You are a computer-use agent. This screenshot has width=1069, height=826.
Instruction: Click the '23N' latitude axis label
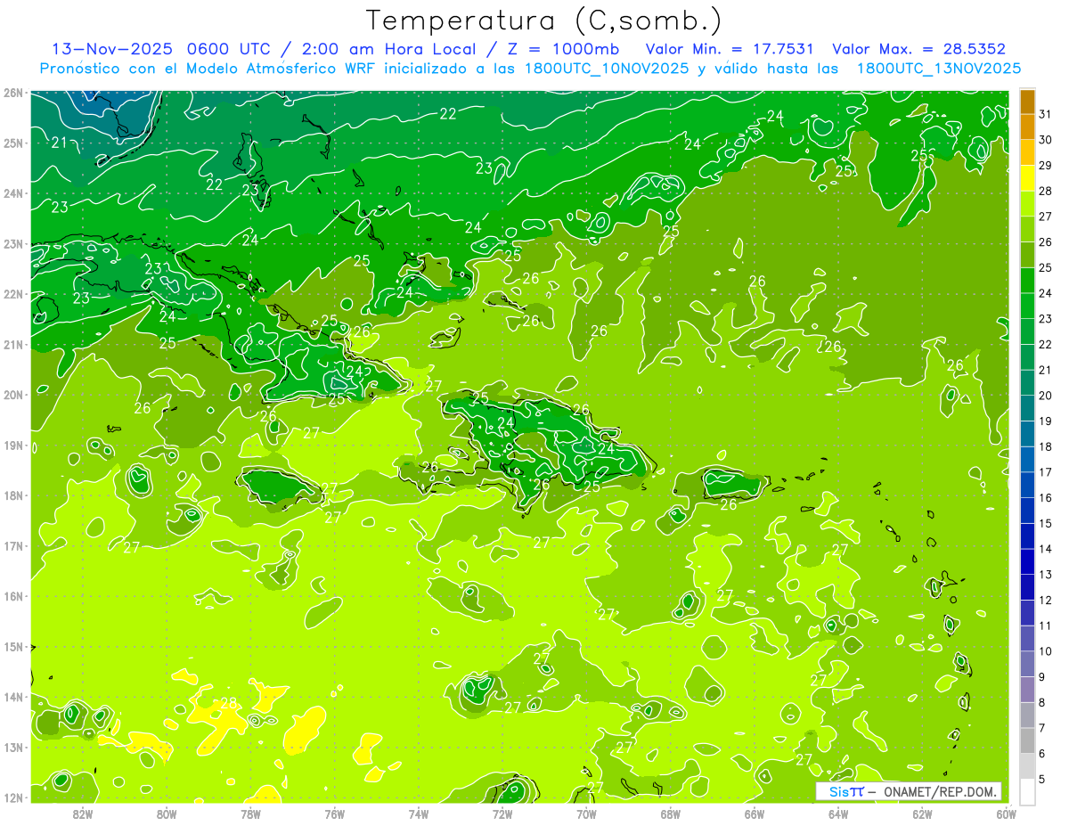[x=13, y=243]
